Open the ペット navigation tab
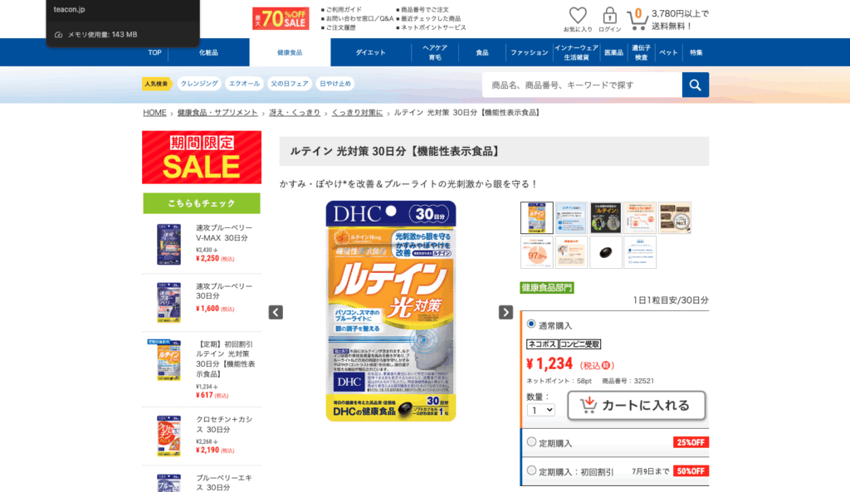850x492 pixels. [668, 52]
